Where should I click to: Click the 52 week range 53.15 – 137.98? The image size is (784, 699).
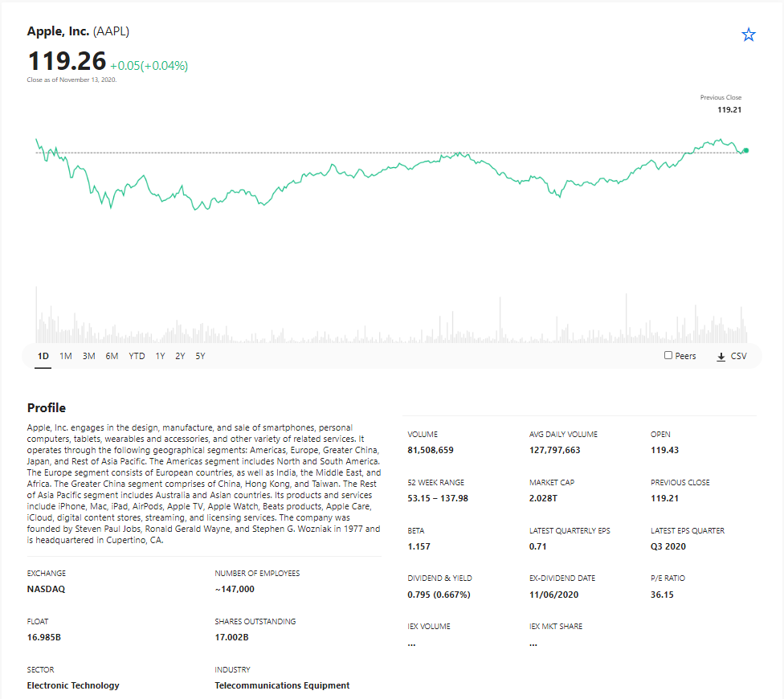coord(438,498)
